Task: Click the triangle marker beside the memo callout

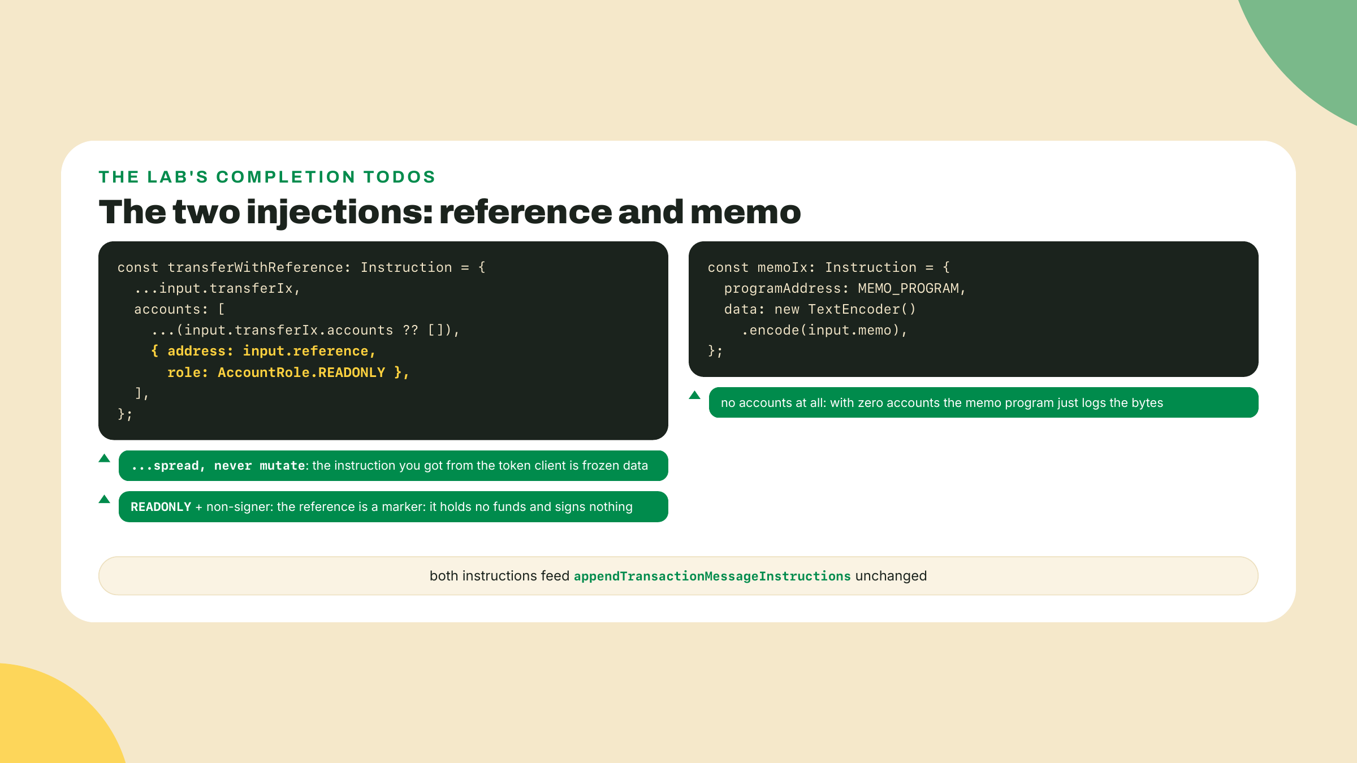Action: tap(694, 394)
